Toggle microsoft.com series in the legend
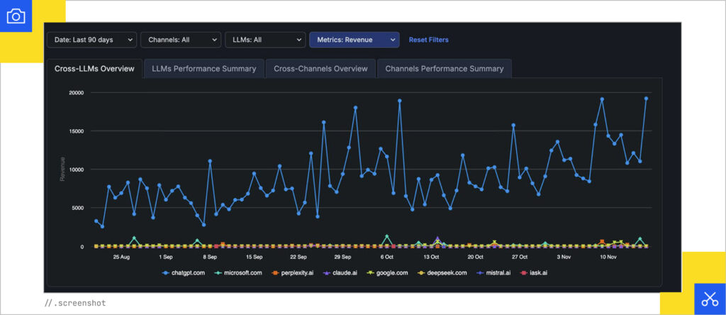Image resolution: width=726 pixels, height=315 pixels. [238, 272]
